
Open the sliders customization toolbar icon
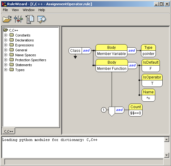[x=18, y=19]
